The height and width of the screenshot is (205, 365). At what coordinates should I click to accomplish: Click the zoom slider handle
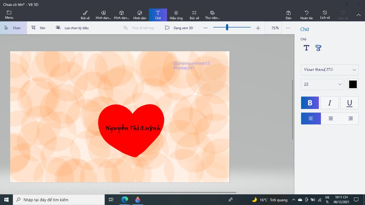227,27
